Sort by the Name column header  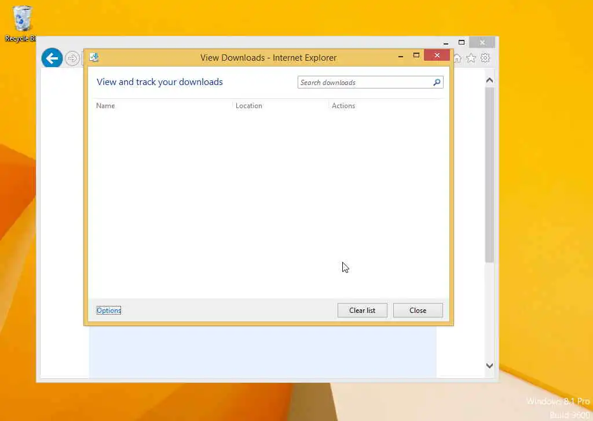point(105,106)
